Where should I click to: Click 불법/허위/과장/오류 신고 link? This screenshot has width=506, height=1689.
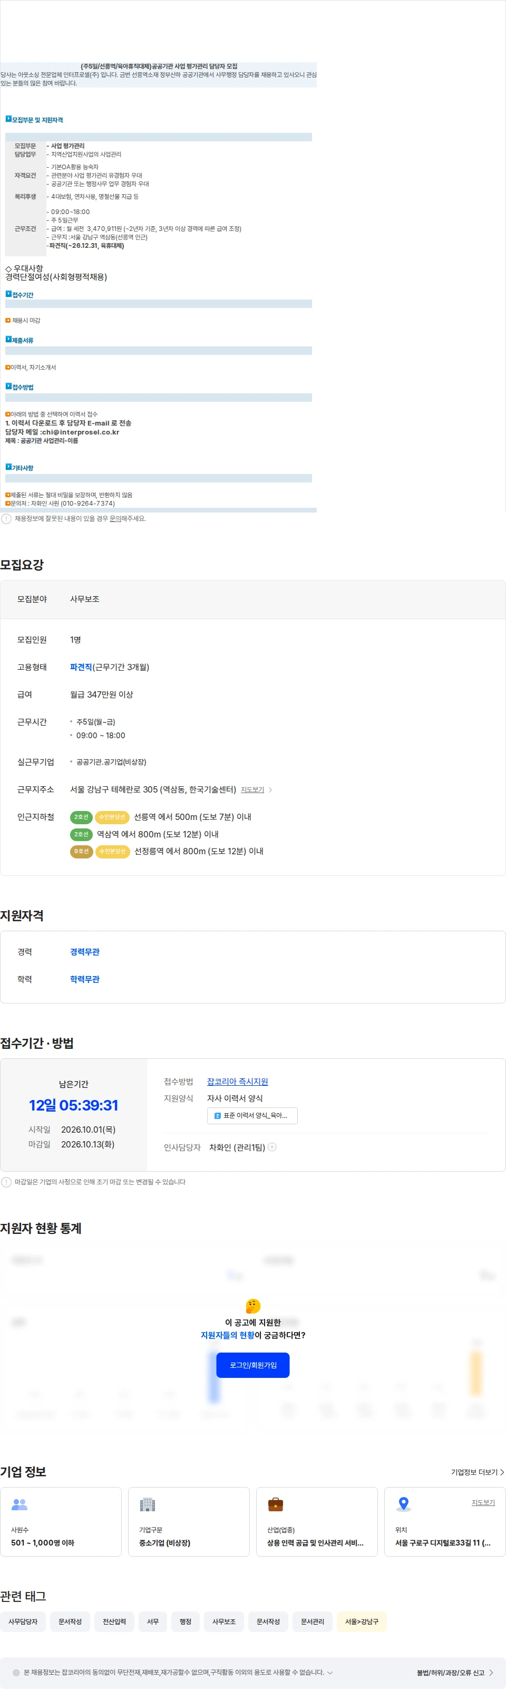pyautogui.click(x=455, y=1673)
